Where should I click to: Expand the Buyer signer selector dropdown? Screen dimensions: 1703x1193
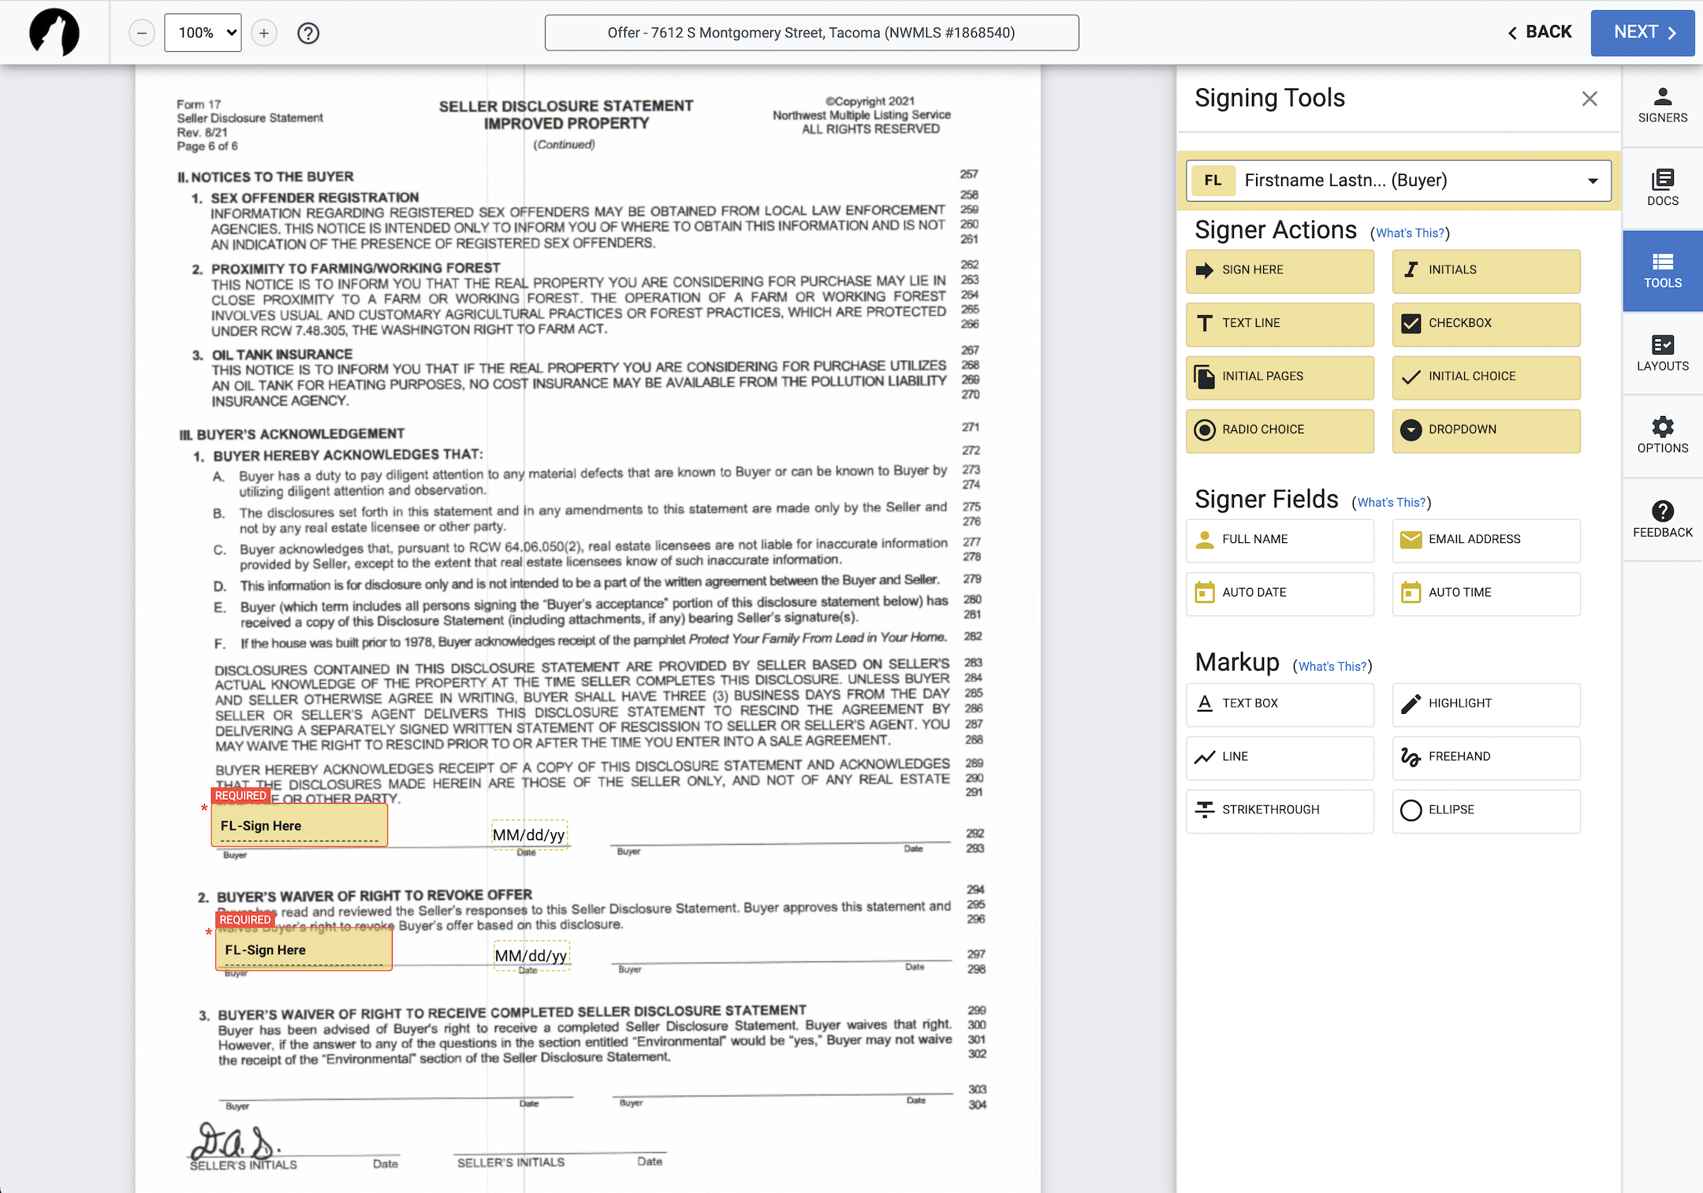click(x=1399, y=180)
